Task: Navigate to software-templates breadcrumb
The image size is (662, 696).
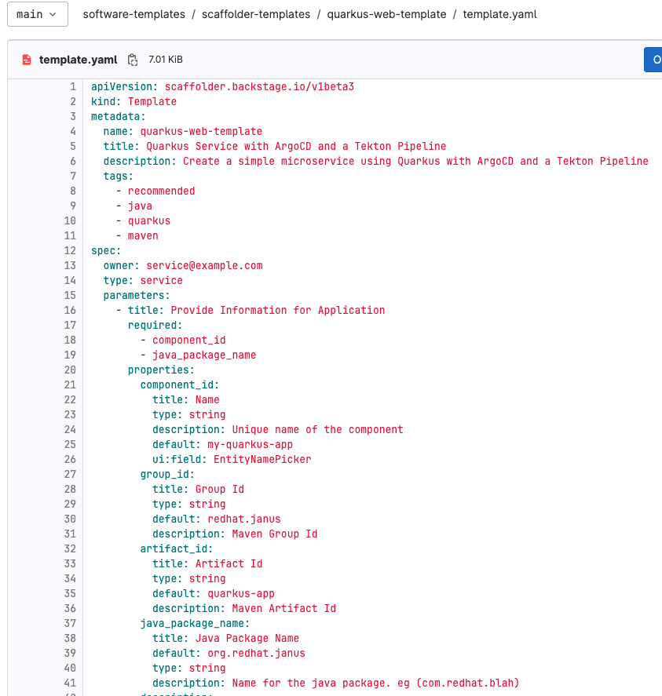Action: tap(134, 14)
